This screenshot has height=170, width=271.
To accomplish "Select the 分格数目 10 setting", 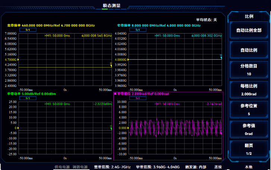I will click(x=249, y=70).
